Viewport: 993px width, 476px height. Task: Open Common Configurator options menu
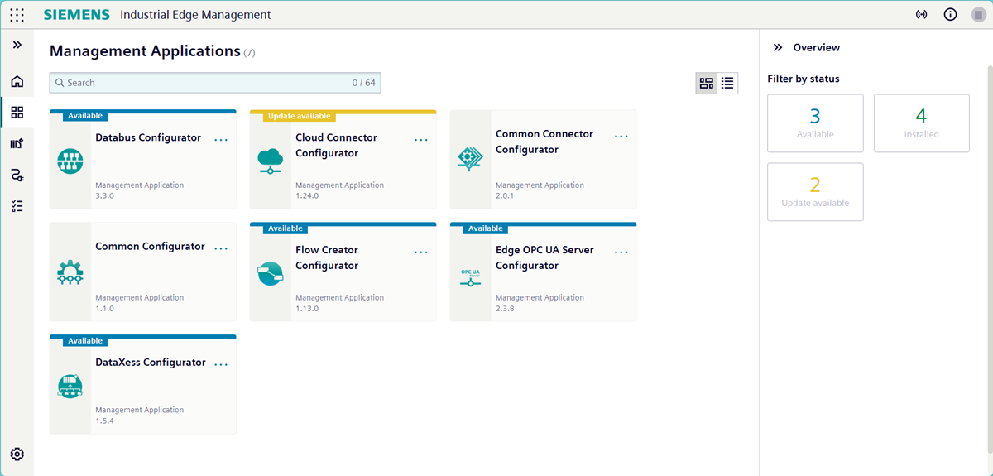click(x=221, y=248)
